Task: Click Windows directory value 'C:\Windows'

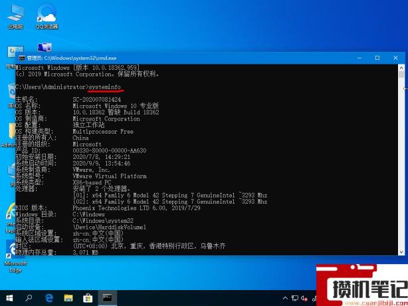Action: (88, 214)
